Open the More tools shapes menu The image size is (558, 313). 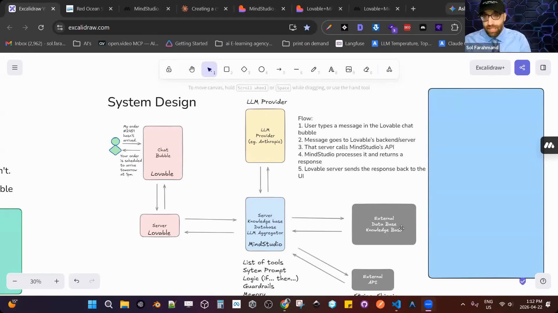[x=389, y=69]
